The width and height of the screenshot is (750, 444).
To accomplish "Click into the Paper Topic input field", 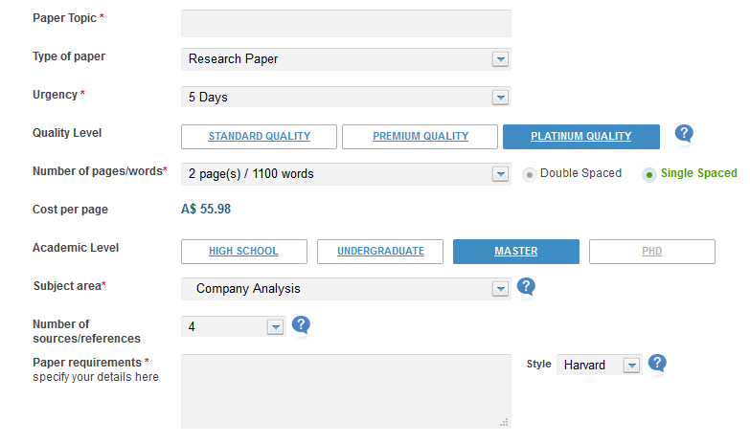I will click(346, 23).
